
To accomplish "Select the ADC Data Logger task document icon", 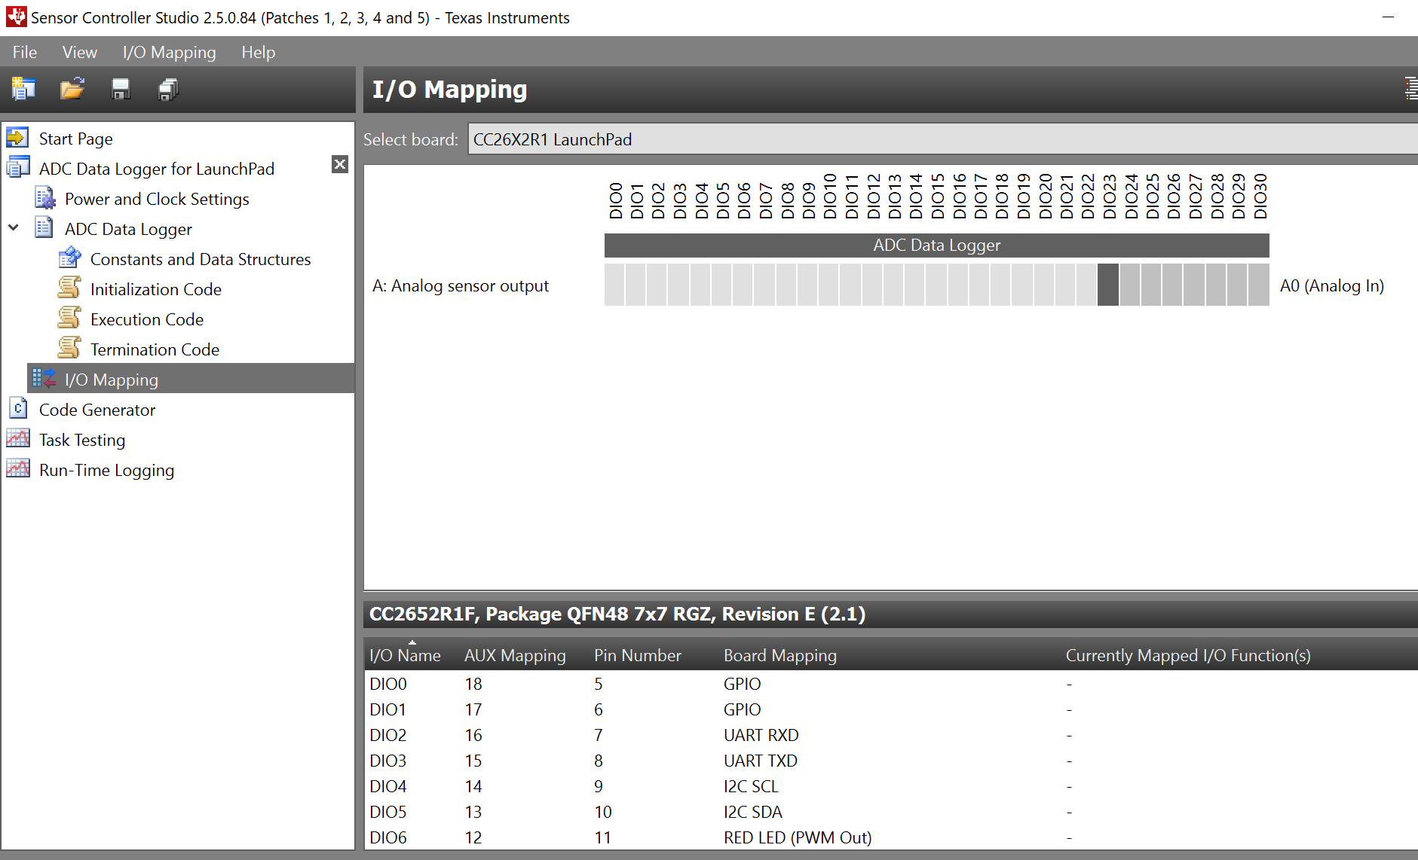I will pyautogui.click(x=44, y=228).
